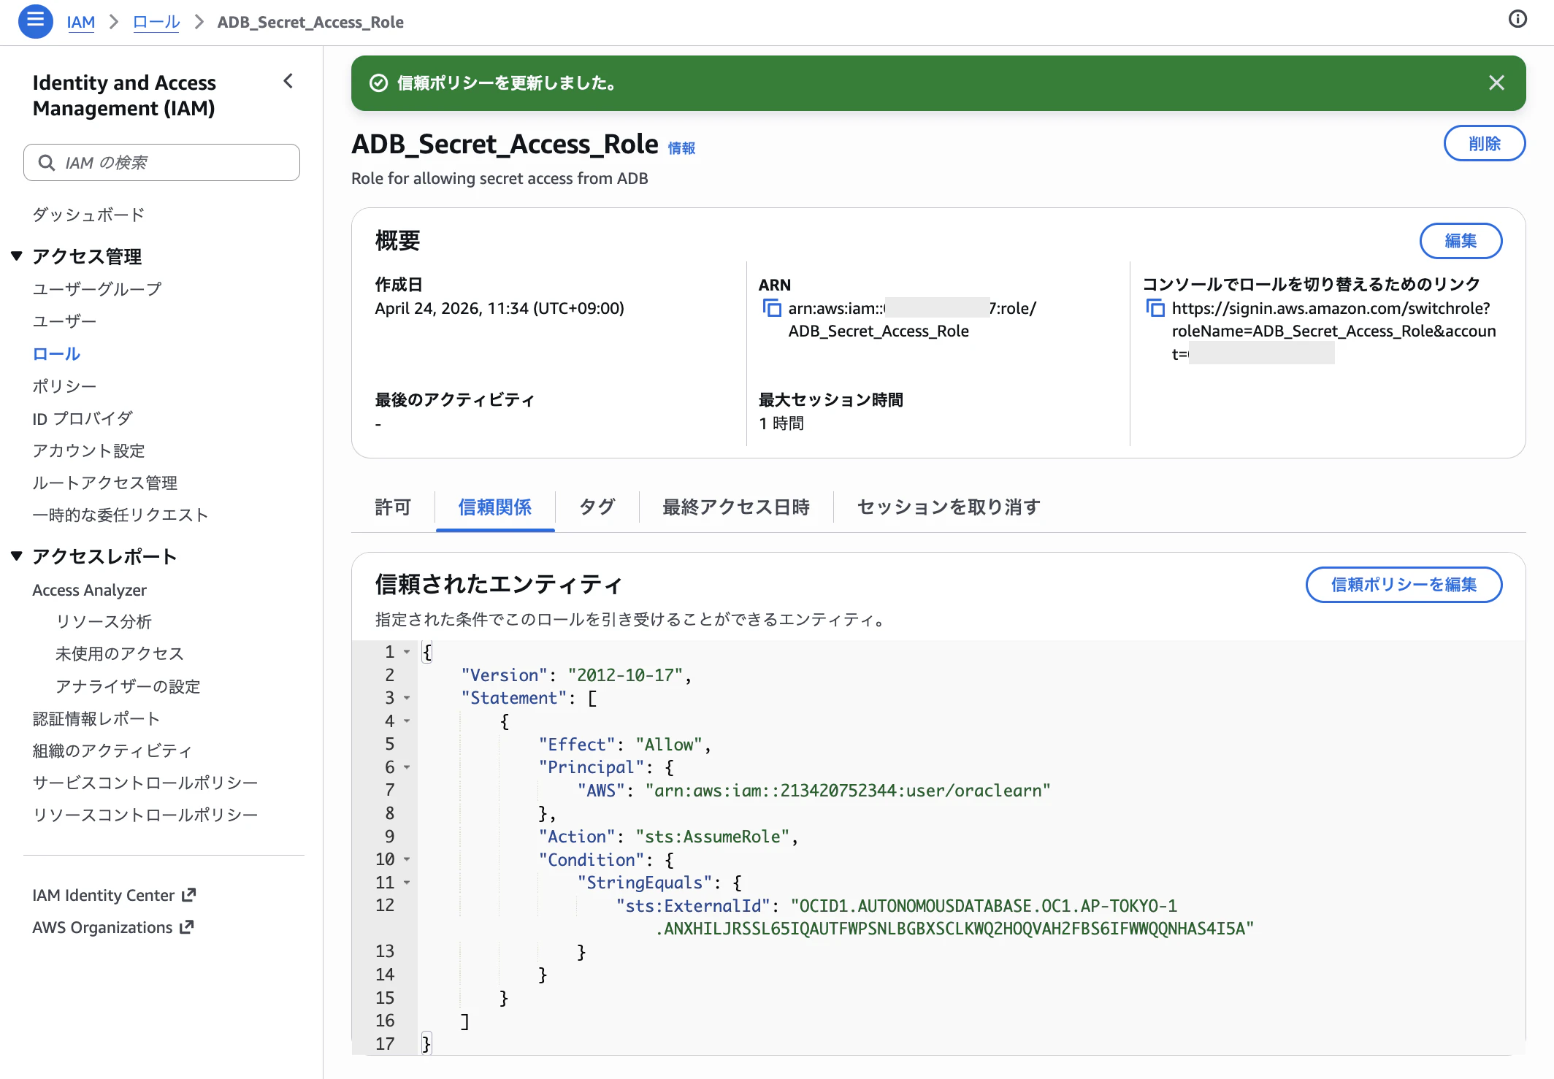1554x1079 pixels.
Task: Fold the Condition block on line 10
Action: [x=407, y=859]
